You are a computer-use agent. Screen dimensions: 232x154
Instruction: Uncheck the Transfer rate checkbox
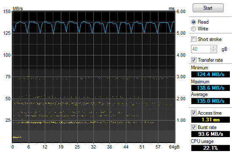[194, 60]
